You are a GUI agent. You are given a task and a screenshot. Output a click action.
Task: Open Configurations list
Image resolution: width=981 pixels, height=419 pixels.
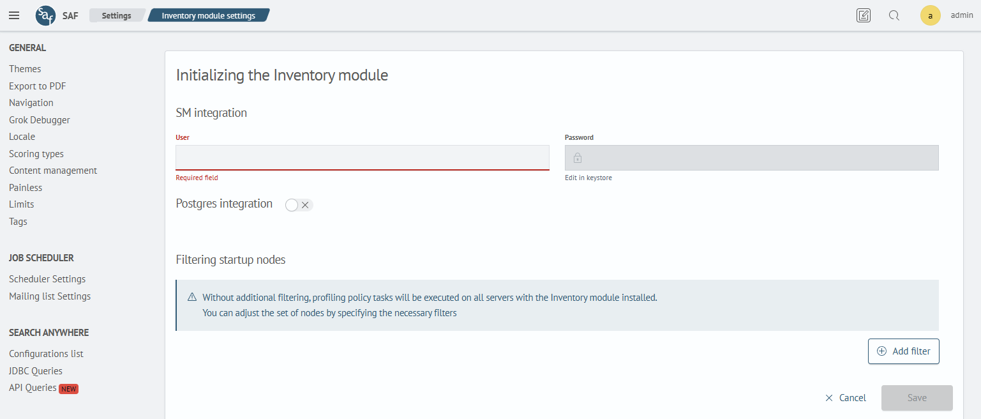tap(47, 354)
